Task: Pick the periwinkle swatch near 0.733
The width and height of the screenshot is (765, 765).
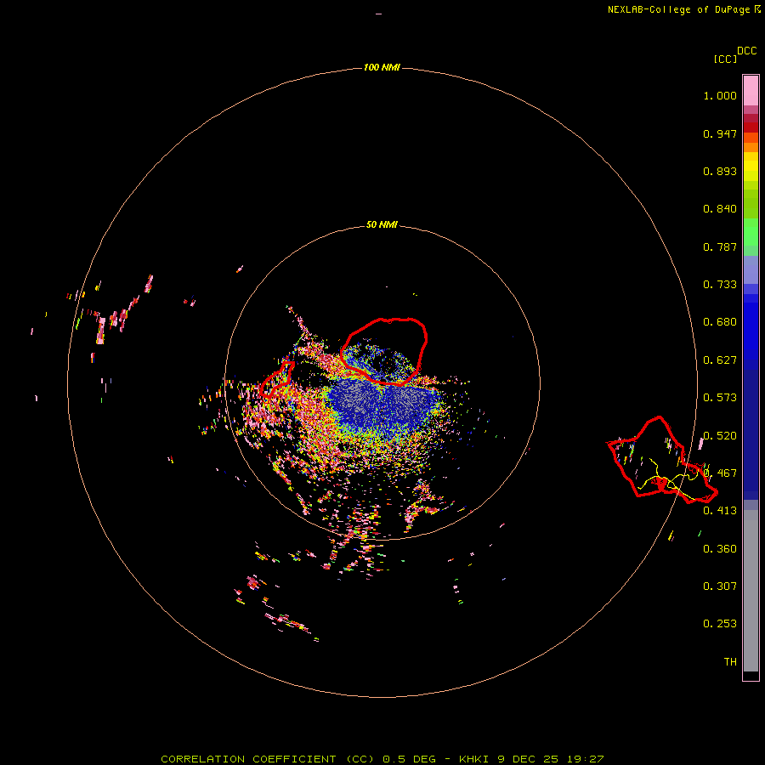Action: (751, 269)
